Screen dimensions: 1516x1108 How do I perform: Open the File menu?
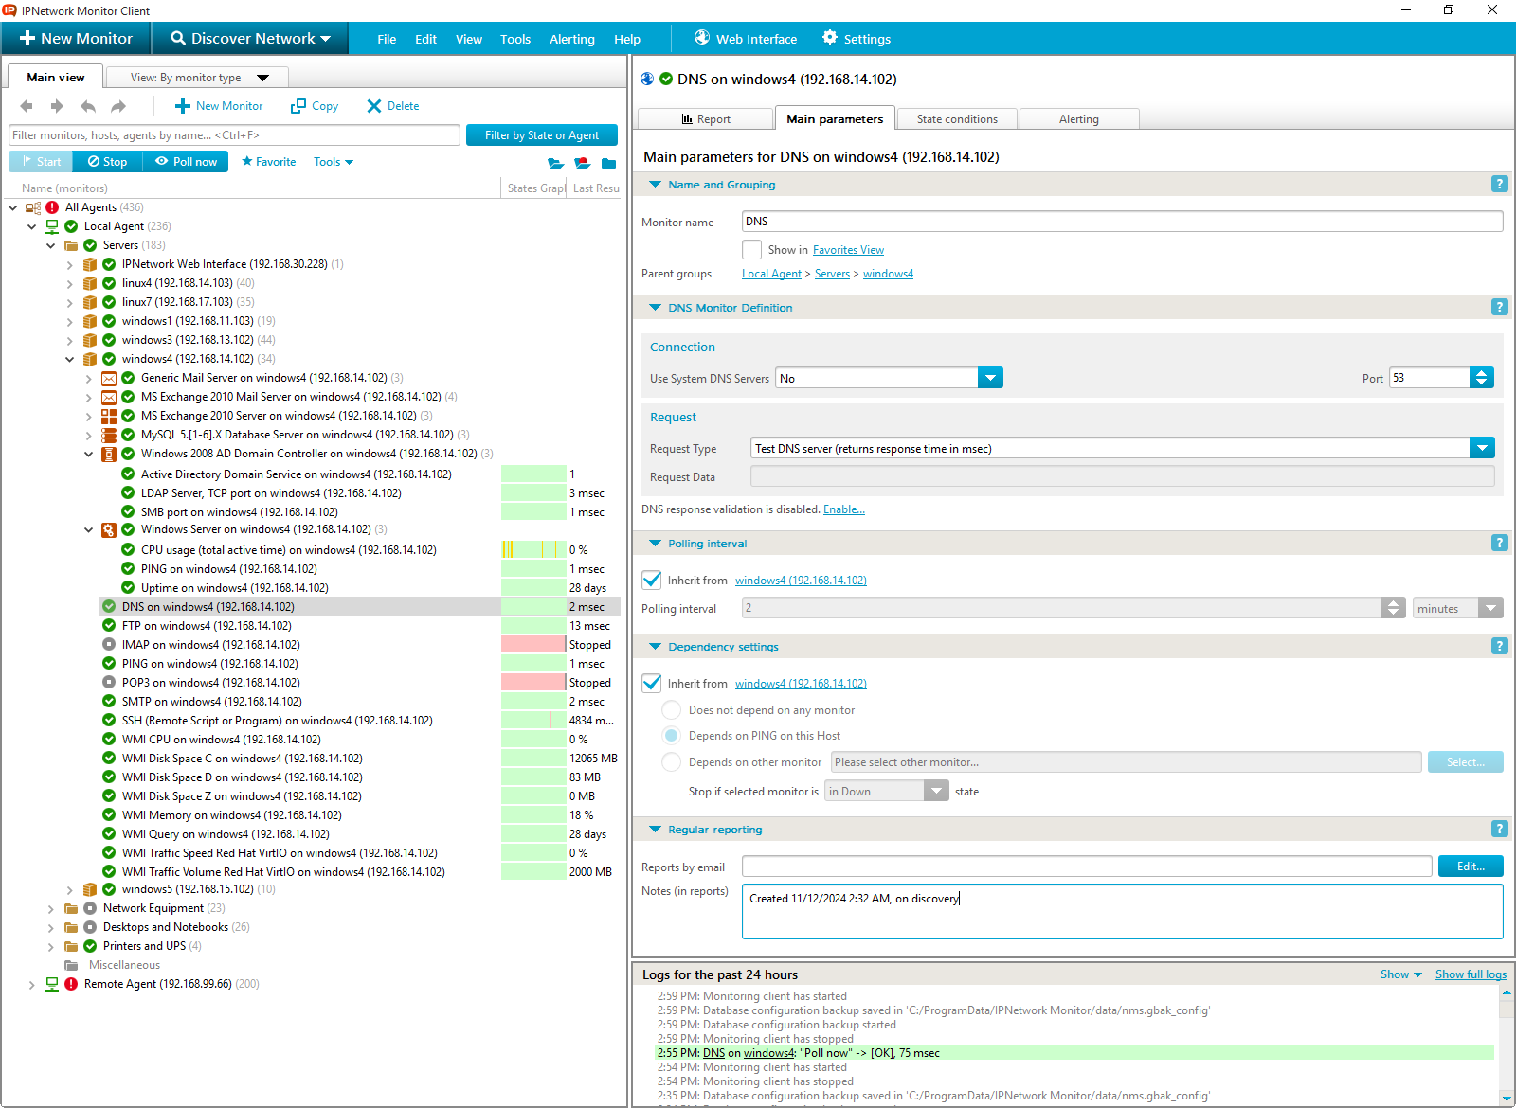tap(387, 39)
